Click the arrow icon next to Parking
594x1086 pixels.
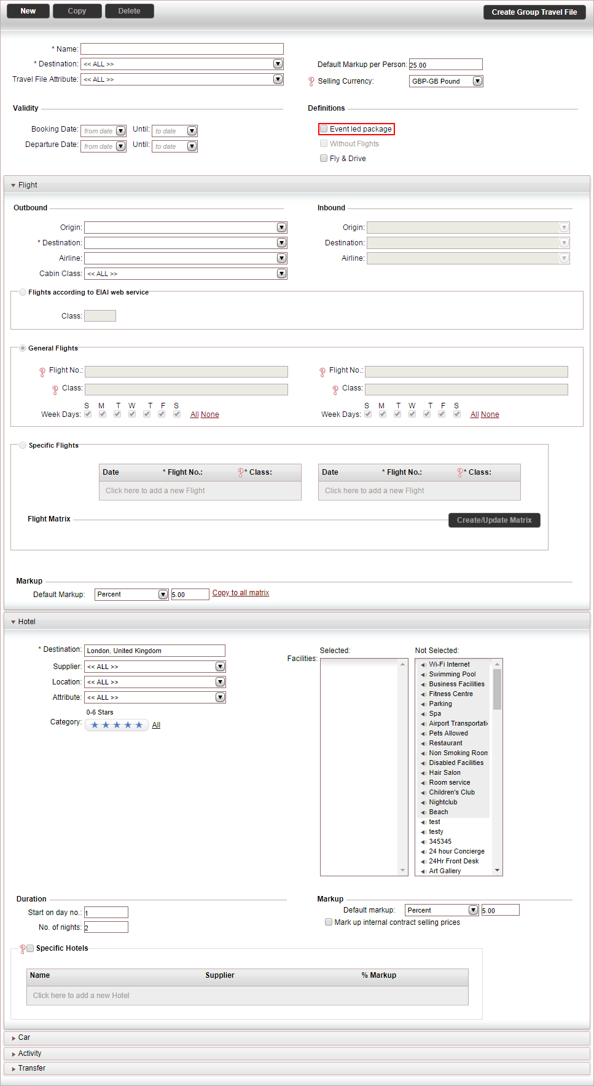point(423,704)
